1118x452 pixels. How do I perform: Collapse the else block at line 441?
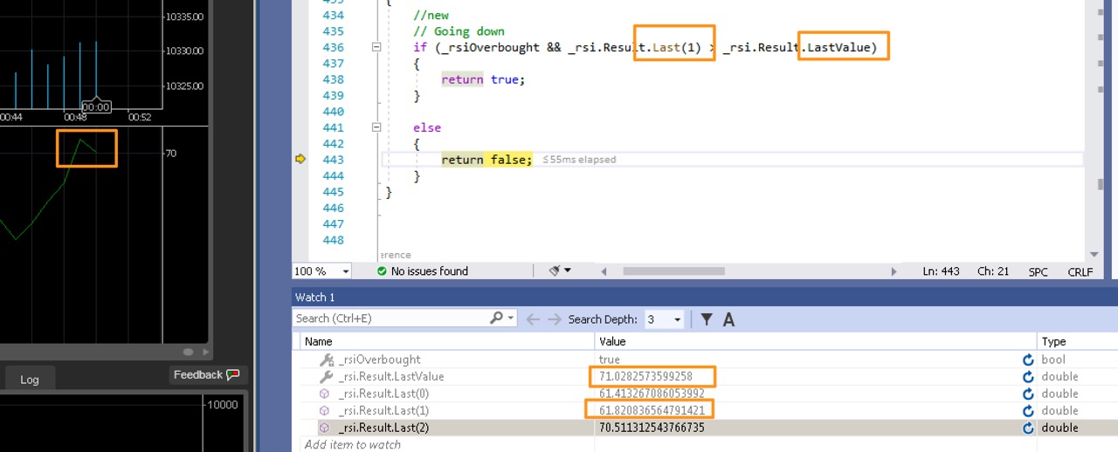pos(376,127)
